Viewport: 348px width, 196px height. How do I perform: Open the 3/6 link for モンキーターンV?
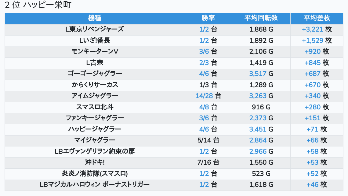[204, 52]
